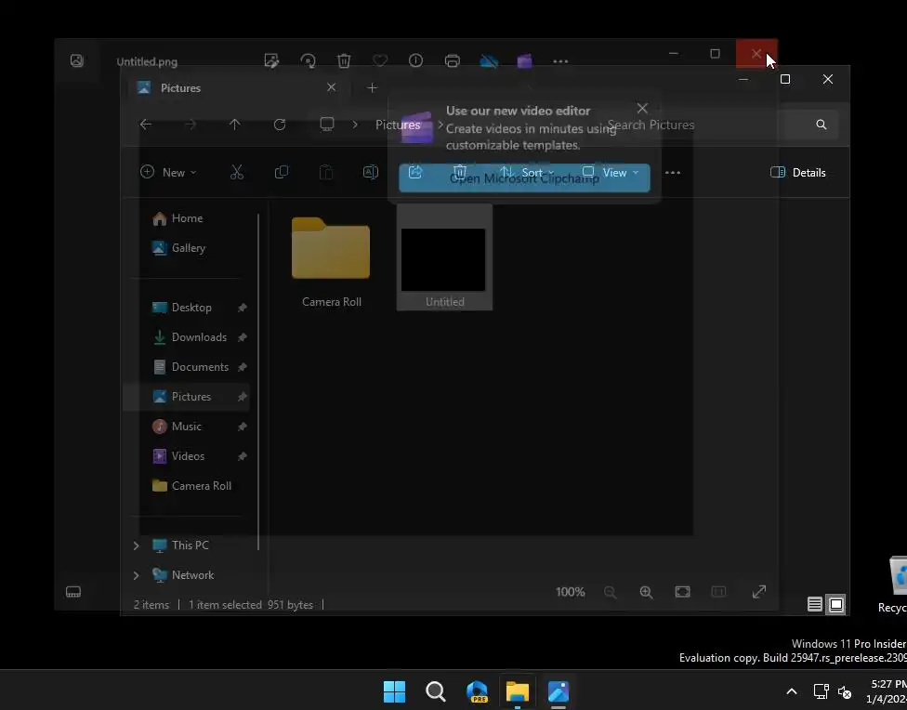Toggle the filmstrip icon in Photos footer

click(73, 591)
